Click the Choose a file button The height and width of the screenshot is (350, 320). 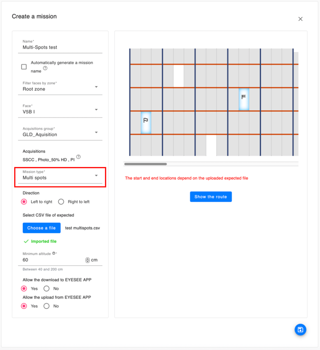[x=42, y=228]
